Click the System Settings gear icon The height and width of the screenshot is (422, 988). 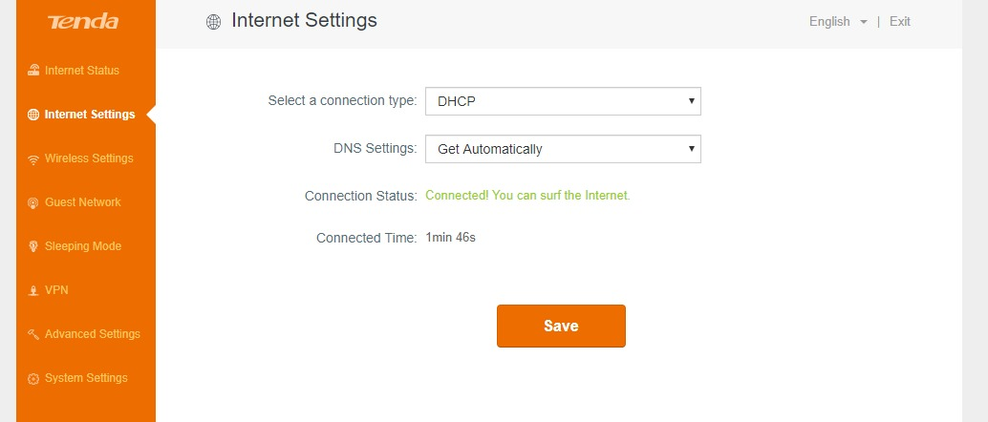[33, 378]
